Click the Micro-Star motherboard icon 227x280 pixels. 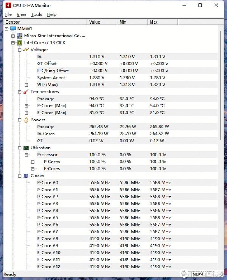(19, 36)
